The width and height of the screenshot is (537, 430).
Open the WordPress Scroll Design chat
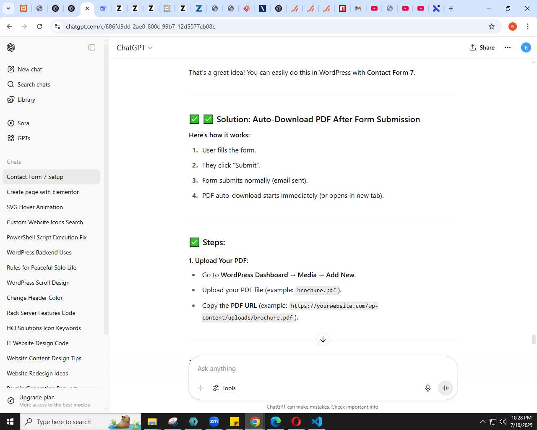pyautogui.click(x=51, y=283)
